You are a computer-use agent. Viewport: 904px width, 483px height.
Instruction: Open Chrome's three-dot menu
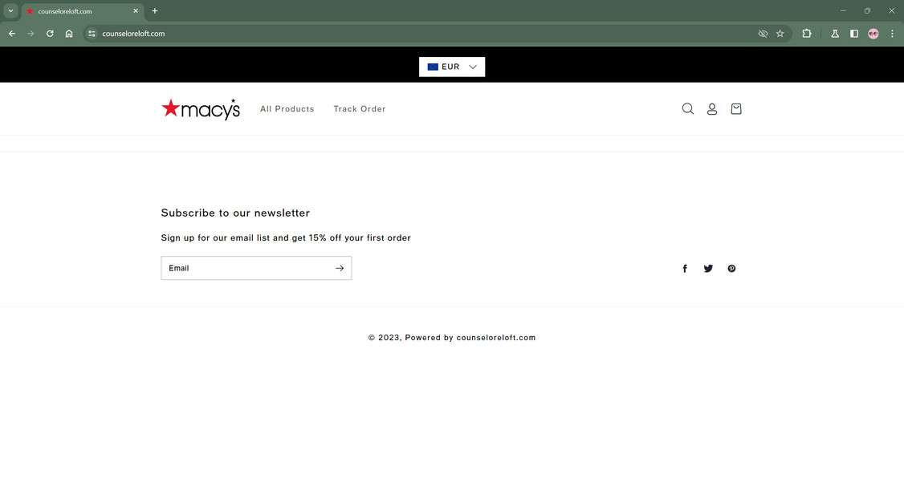(891, 34)
